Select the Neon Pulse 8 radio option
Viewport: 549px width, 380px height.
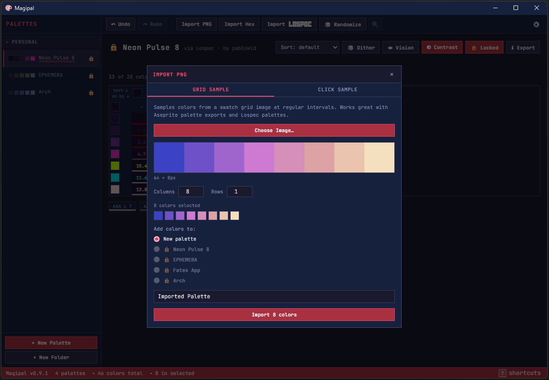(157, 249)
